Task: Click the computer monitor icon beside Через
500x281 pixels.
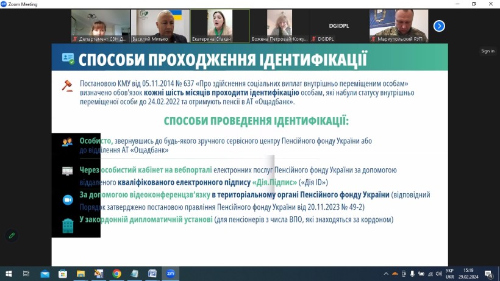Action: point(67,171)
